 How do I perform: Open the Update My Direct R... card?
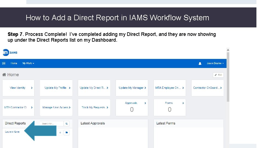coord(94,88)
